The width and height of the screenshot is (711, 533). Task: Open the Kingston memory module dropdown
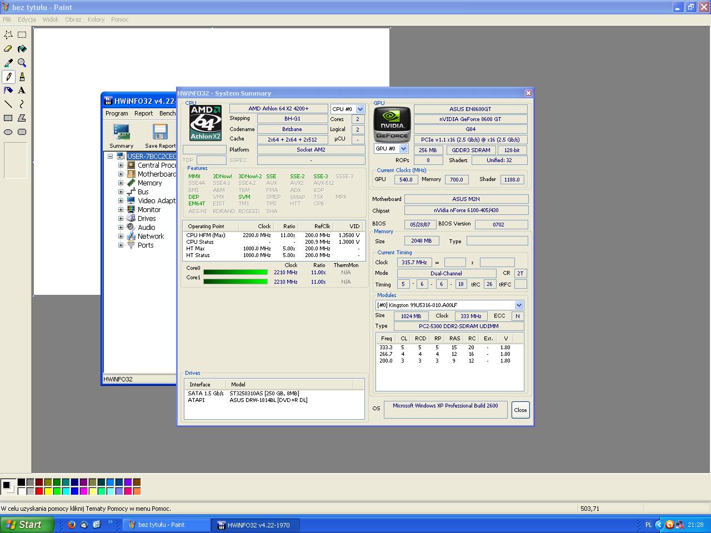click(x=519, y=305)
